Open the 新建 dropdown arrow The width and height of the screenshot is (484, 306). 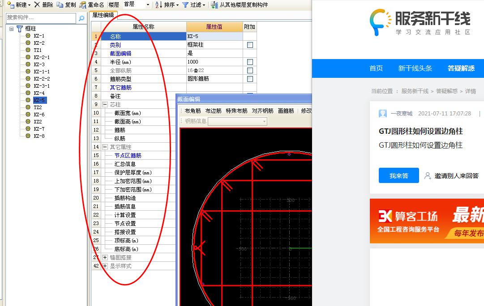coord(29,5)
